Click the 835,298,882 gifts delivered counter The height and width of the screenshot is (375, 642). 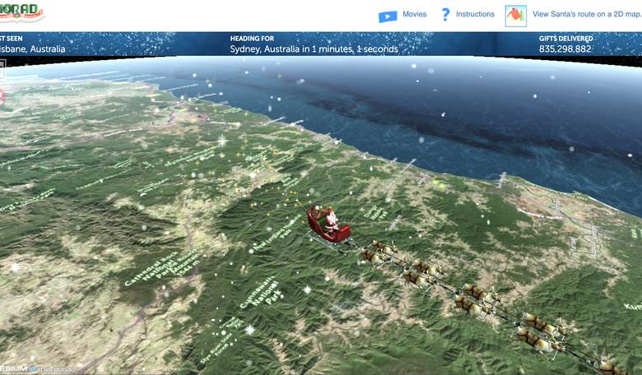[x=565, y=49]
